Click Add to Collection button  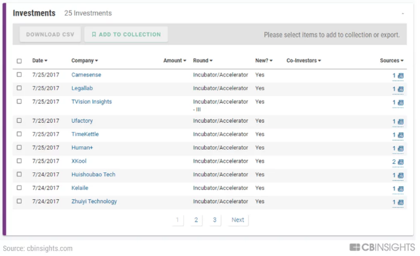pyautogui.click(x=126, y=34)
